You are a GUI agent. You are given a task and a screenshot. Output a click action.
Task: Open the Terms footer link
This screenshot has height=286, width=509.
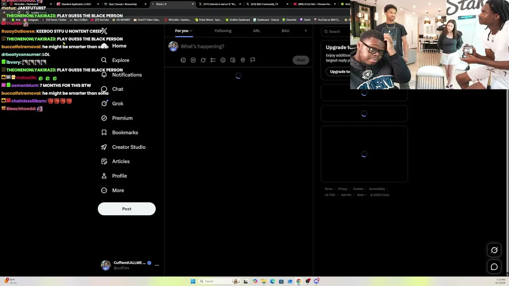[x=328, y=189]
